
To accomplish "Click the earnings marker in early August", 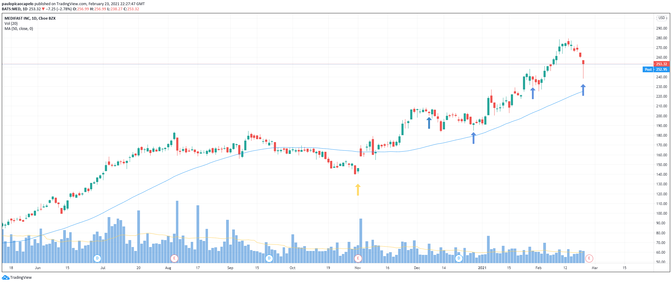I will point(174,258).
